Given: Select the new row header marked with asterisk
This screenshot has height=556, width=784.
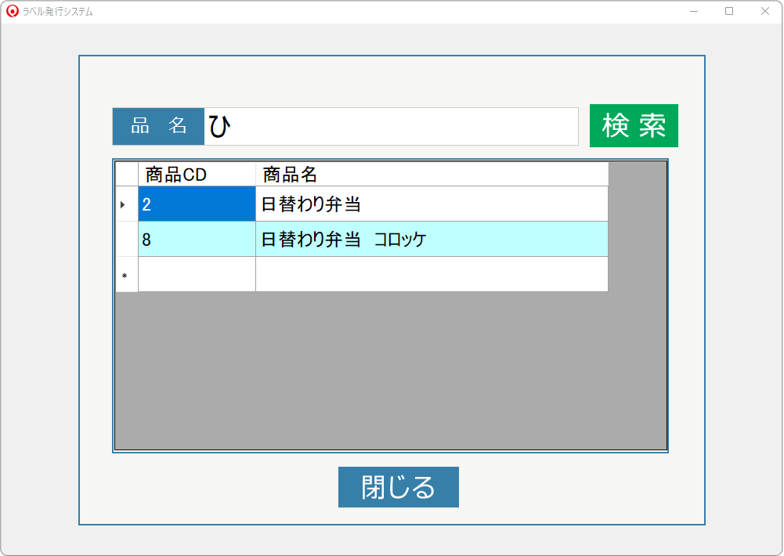Looking at the screenshot, I should [x=127, y=275].
